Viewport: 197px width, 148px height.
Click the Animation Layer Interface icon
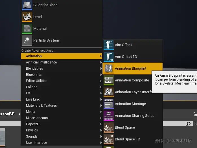tap(109, 92)
